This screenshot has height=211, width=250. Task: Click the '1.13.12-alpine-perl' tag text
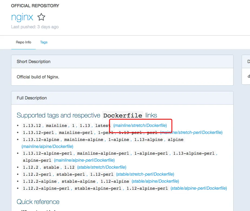(47, 153)
